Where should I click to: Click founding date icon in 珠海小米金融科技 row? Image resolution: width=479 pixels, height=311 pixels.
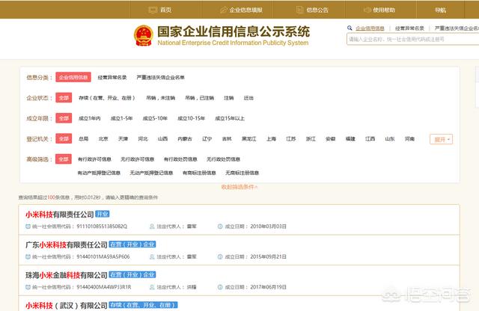click(220, 287)
